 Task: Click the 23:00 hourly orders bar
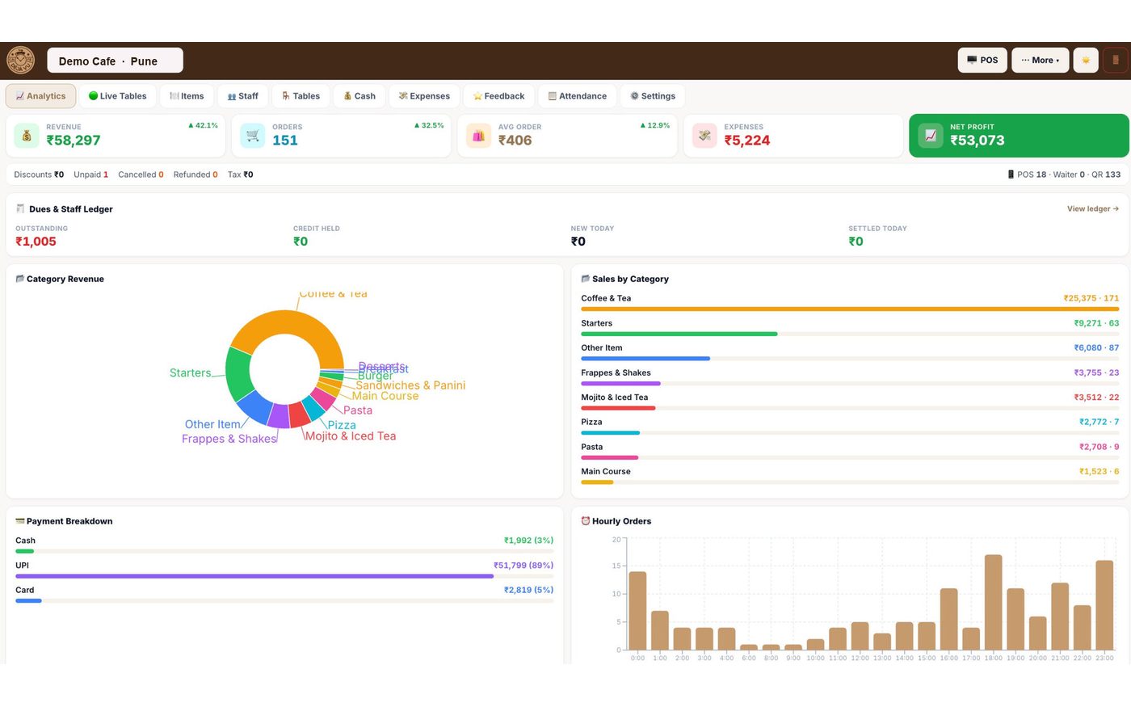click(x=1104, y=605)
